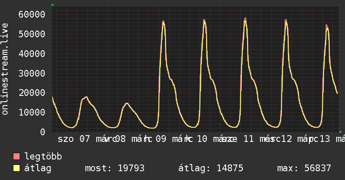Click the 13 date label on x-axis
The image size is (345, 180).
click(x=325, y=139)
